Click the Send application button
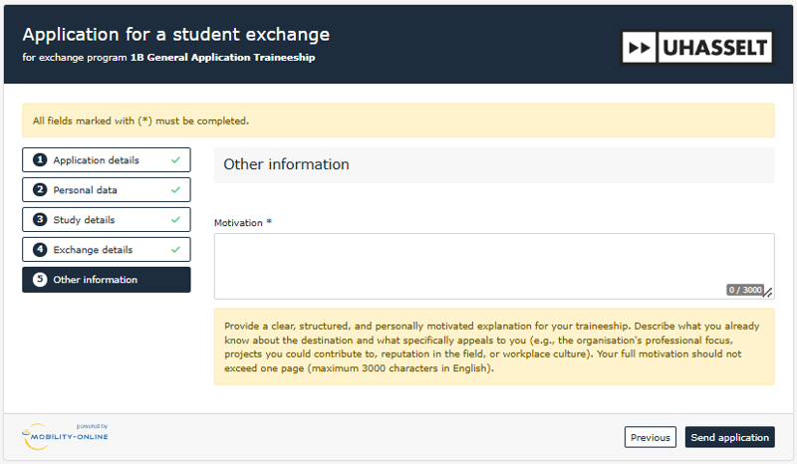 click(x=729, y=437)
